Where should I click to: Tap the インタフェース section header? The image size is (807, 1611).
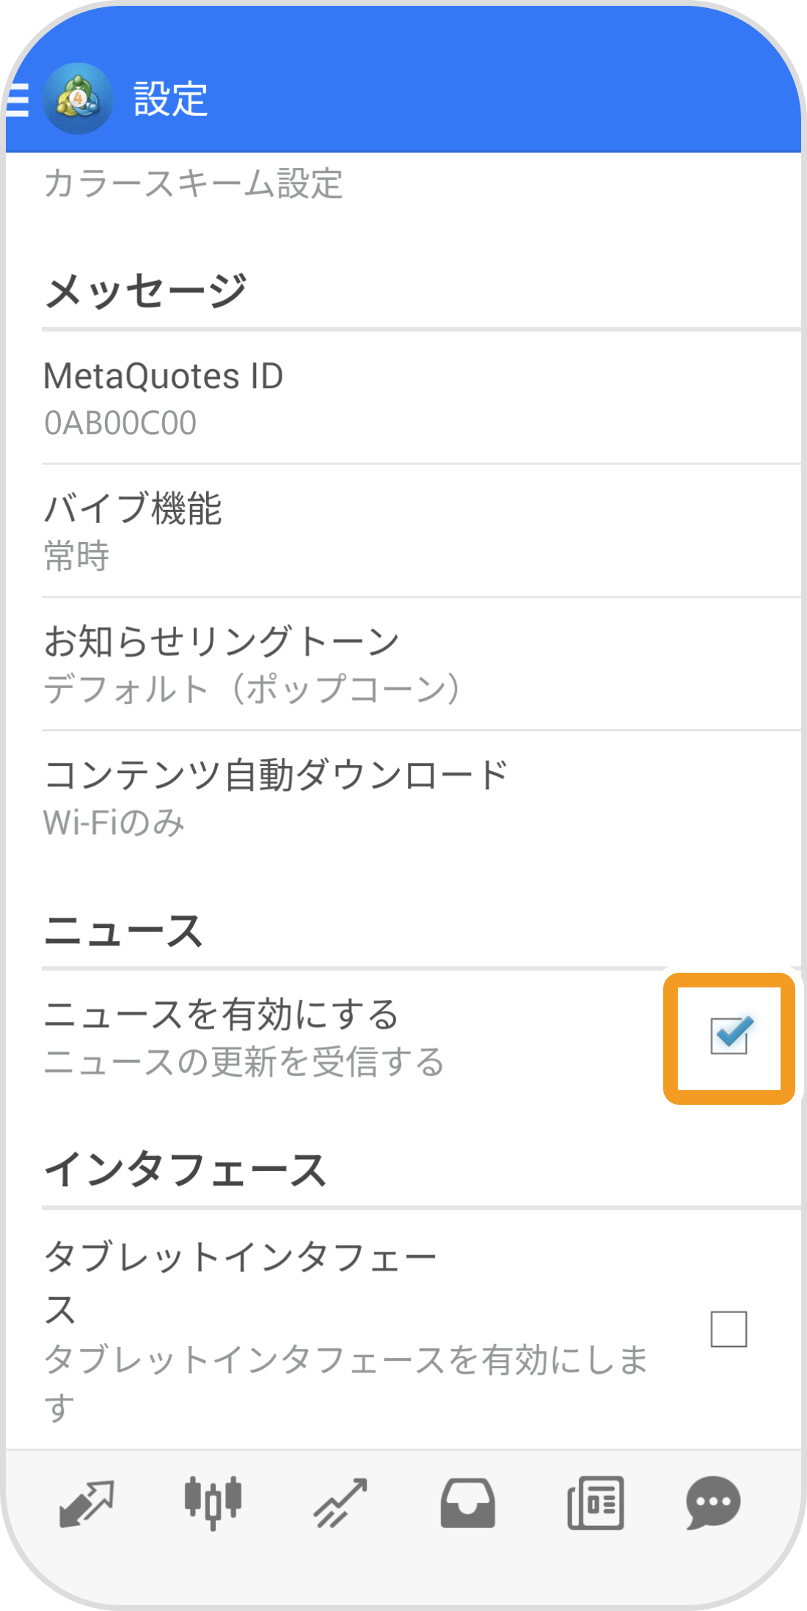(185, 1169)
